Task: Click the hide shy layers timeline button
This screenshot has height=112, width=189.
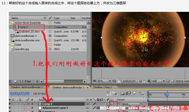Action: [122, 93]
